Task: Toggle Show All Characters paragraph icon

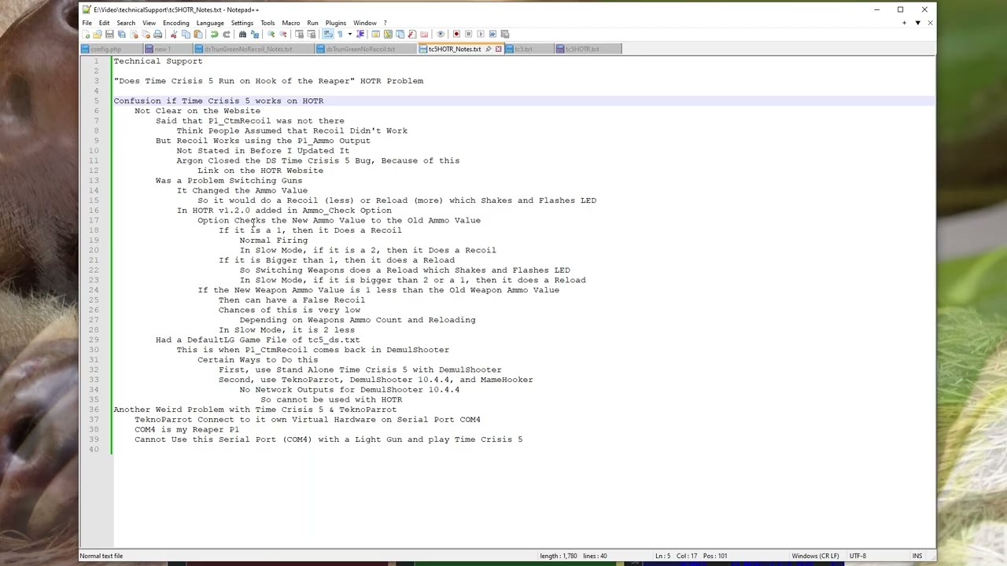Action: coord(340,34)
